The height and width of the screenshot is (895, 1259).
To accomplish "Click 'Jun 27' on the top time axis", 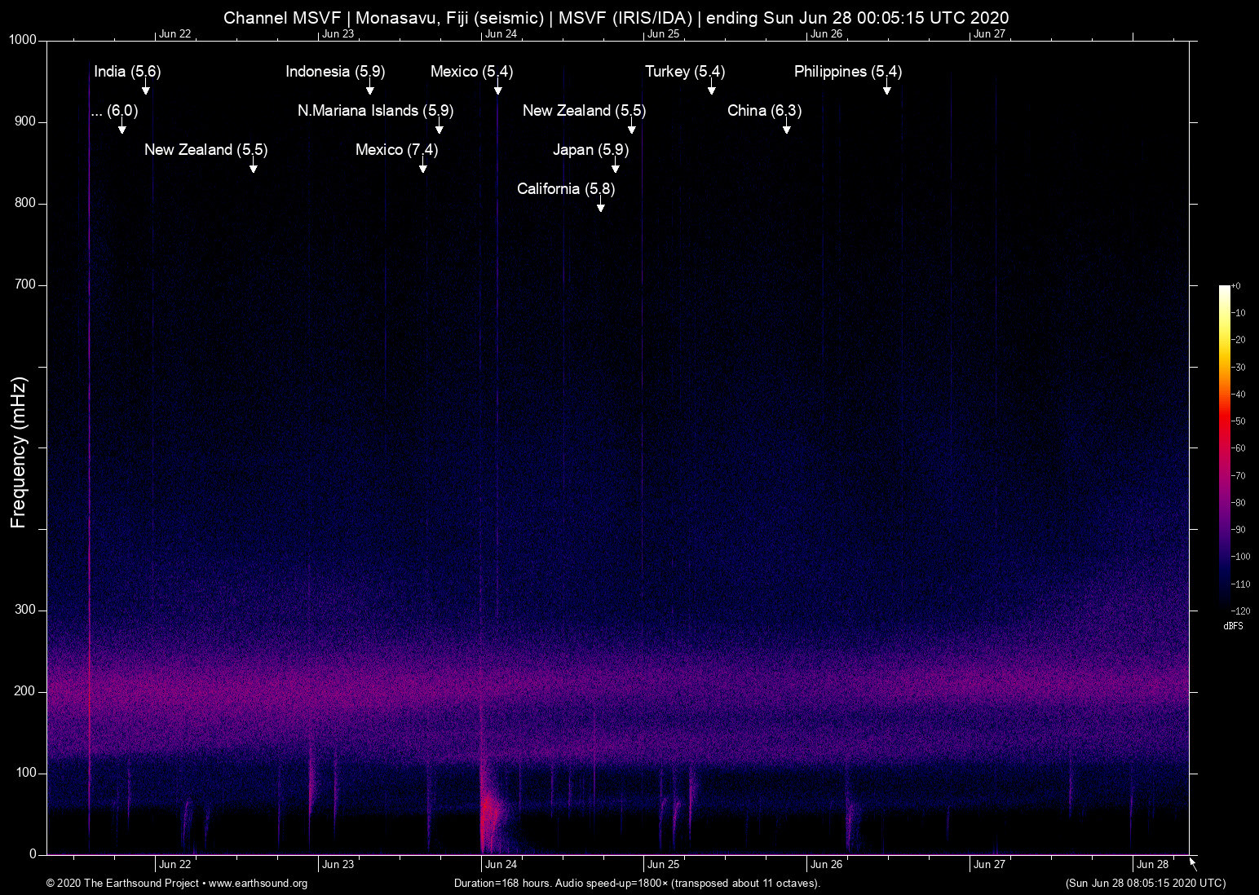I will 990,34.
